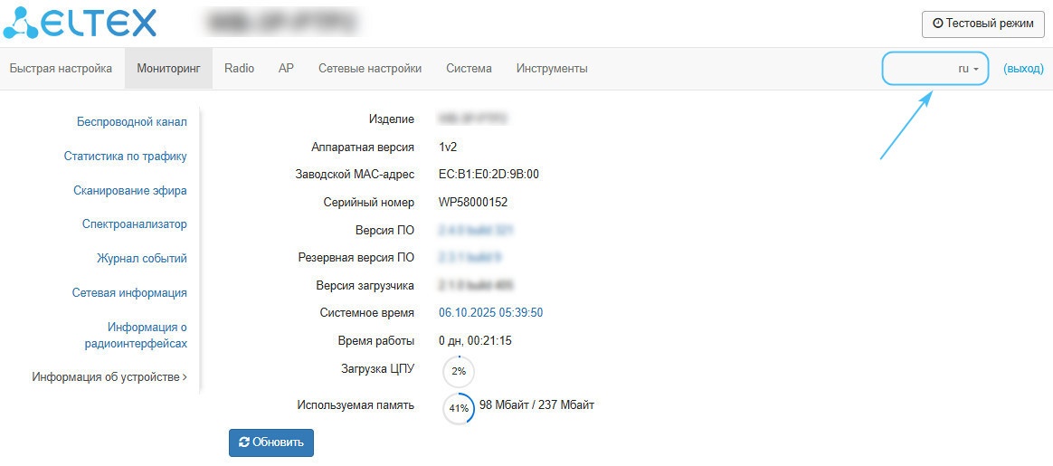Click the (выход) logout link
This screenshot has height=466, width=1053.
click(x=1023, y=69)
